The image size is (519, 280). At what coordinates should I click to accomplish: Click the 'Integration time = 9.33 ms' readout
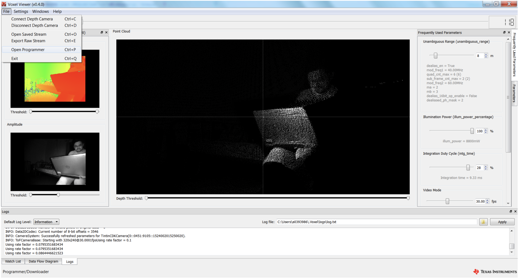(x=461, y=178)
